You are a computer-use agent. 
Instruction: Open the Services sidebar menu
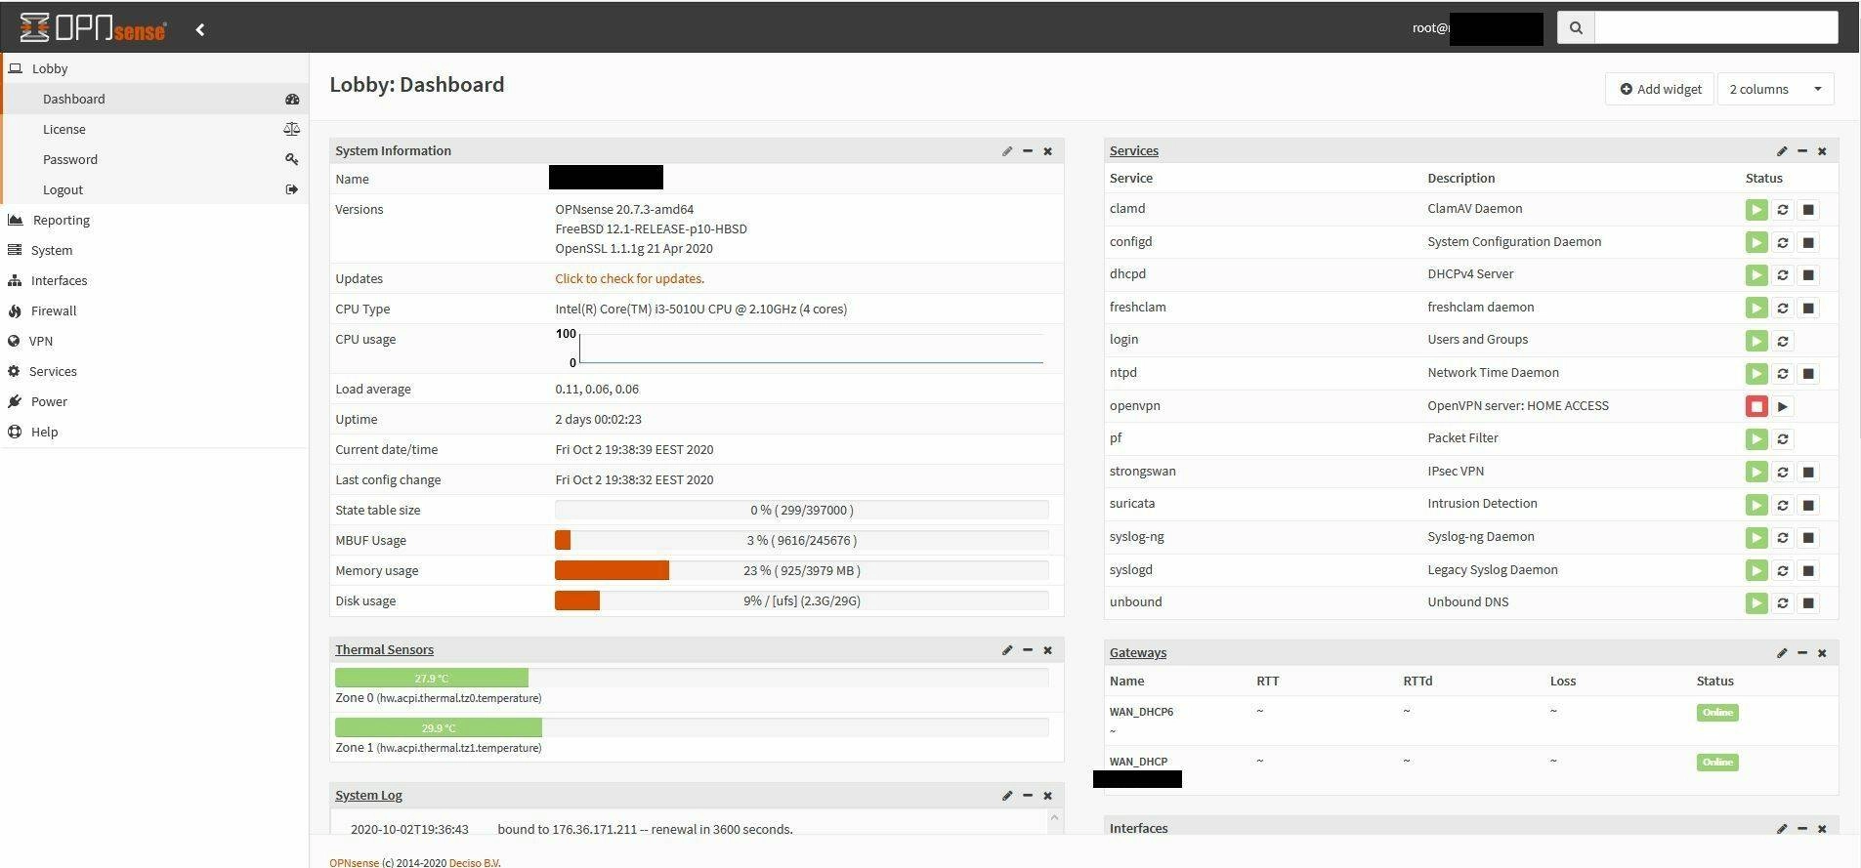(x=154, y=371)
